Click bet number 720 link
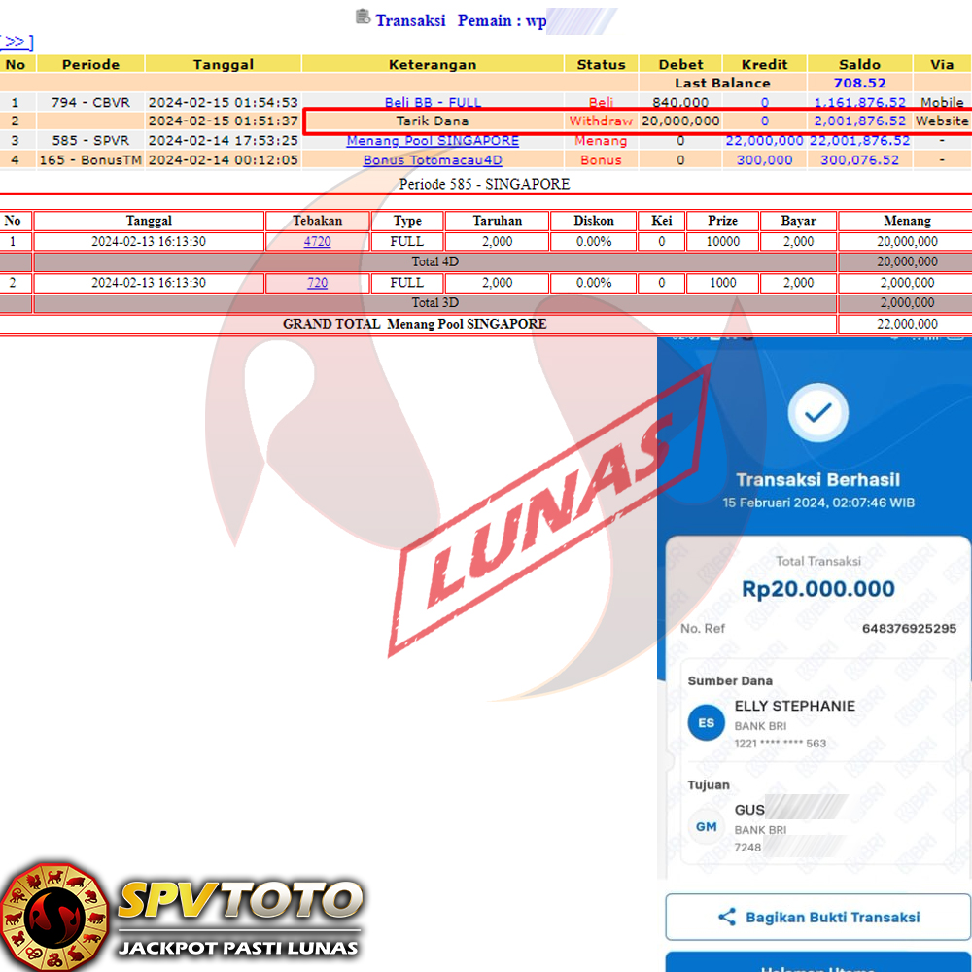This screenshot has width=972, height=972. pyautogui.click(x=317, y=283)
